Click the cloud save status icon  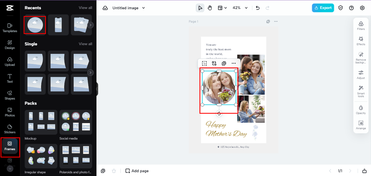point(105,8)
